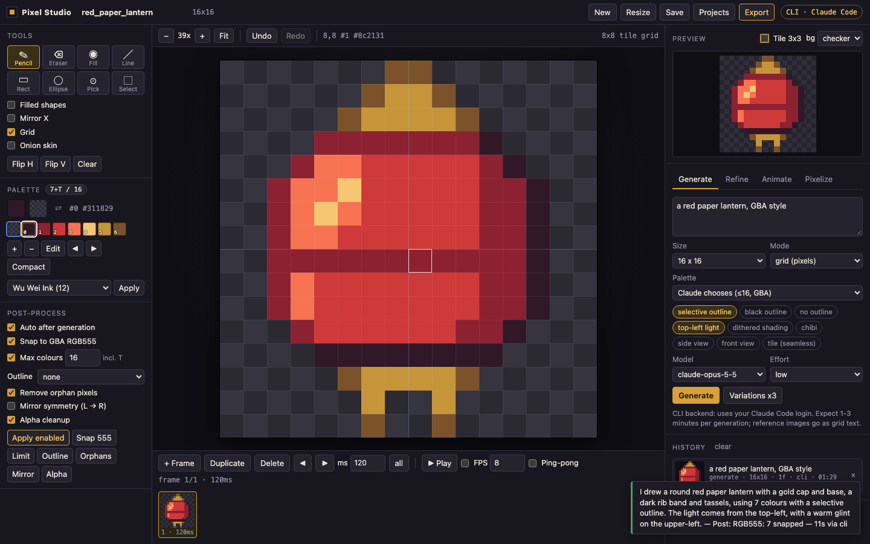Select the frame 1 thumbnail
870x544 pixels.
pos(178,514)
